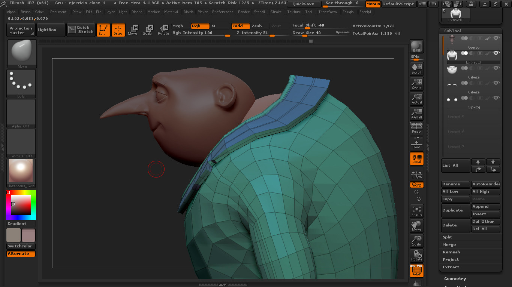Image resolution: width=512 pixels, height=287 pixels.
Task: Toggle visibility of the Ojo-izq subtool
Action: click(496, 98)
